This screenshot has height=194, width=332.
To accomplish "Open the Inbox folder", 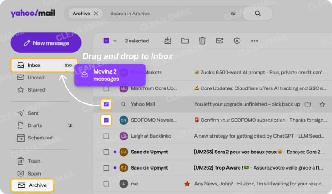I will pos(44,65).
